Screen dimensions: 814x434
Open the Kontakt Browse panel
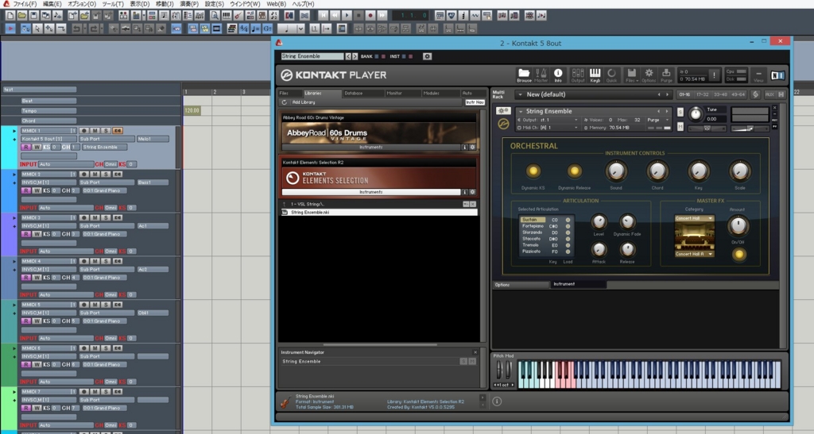coord(524,75)
